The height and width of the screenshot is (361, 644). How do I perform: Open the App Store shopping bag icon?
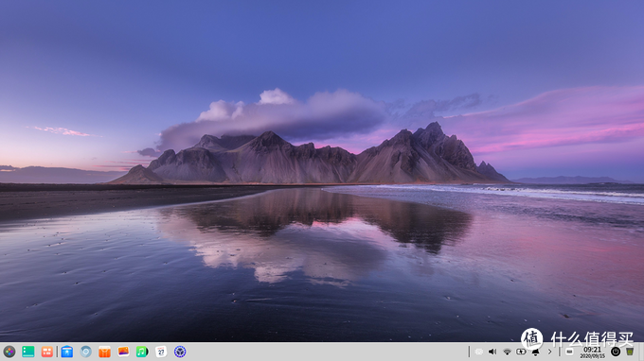[105, 352]
